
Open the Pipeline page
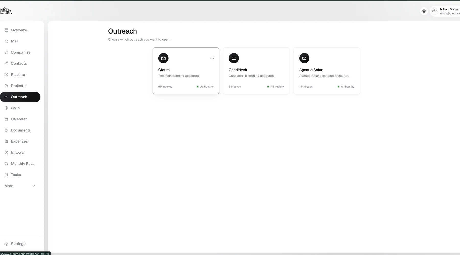coord(20,75)
